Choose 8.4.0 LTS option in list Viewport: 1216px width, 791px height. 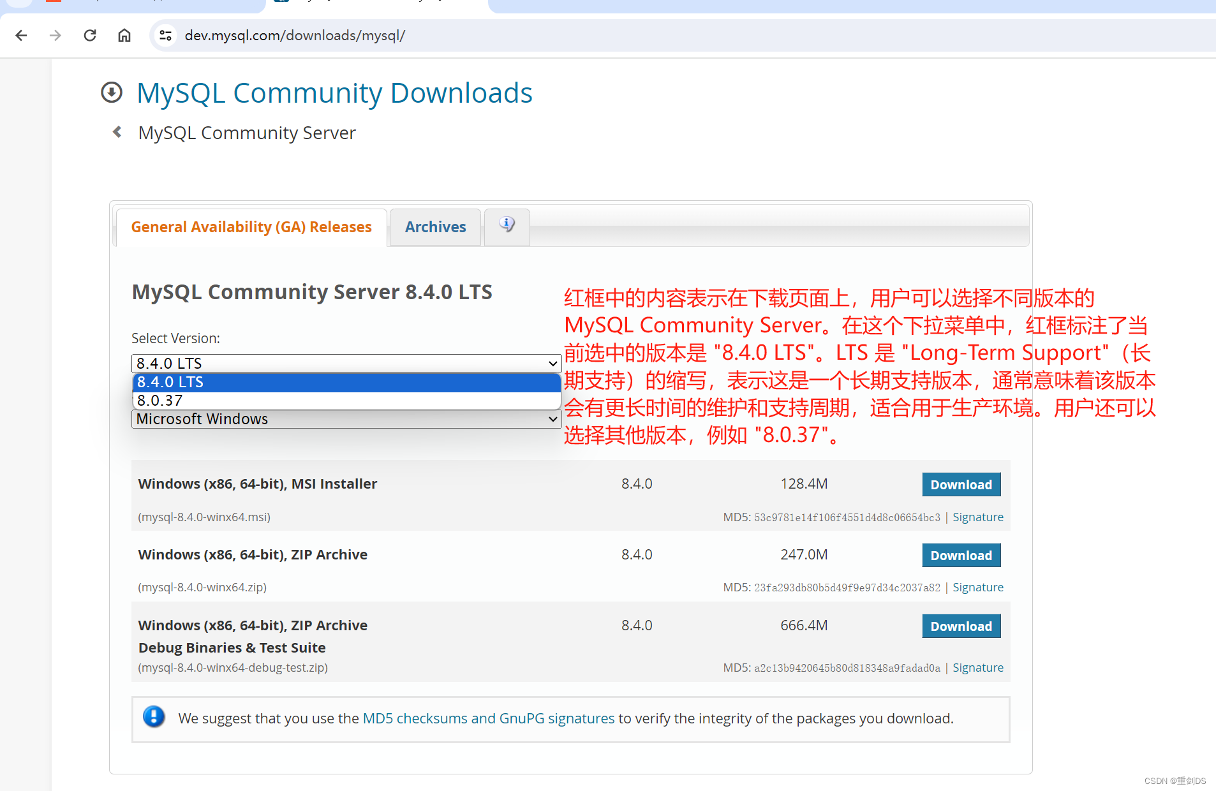point(346,382)
